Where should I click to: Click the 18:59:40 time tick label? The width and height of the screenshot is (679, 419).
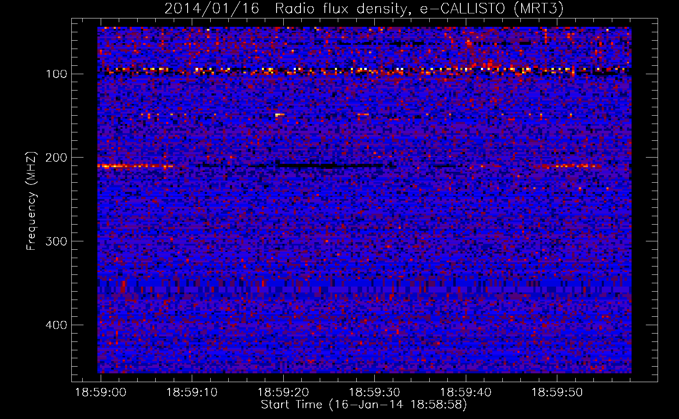466,393
